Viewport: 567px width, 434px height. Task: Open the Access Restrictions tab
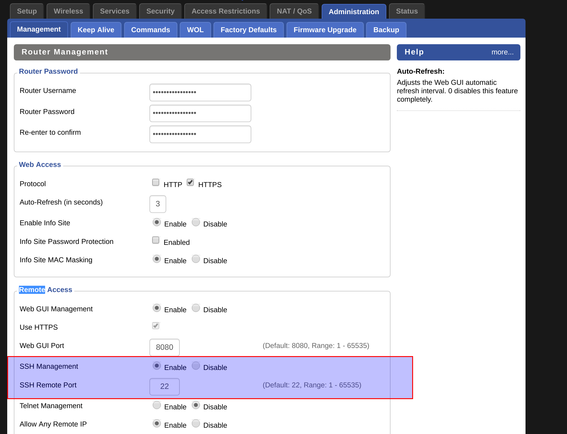225,11
